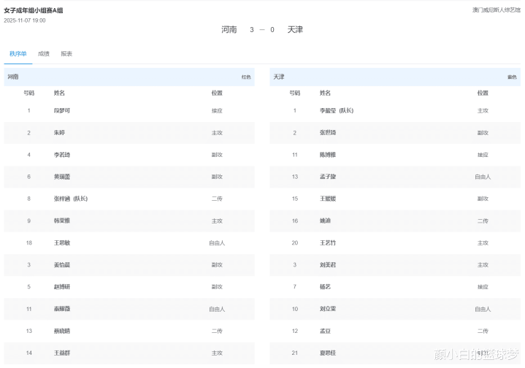Image resolution: width=525 pixels, height=368 pixels.
Task: Select 天津 player 孟子旋
Action: (x=328, y=177)
